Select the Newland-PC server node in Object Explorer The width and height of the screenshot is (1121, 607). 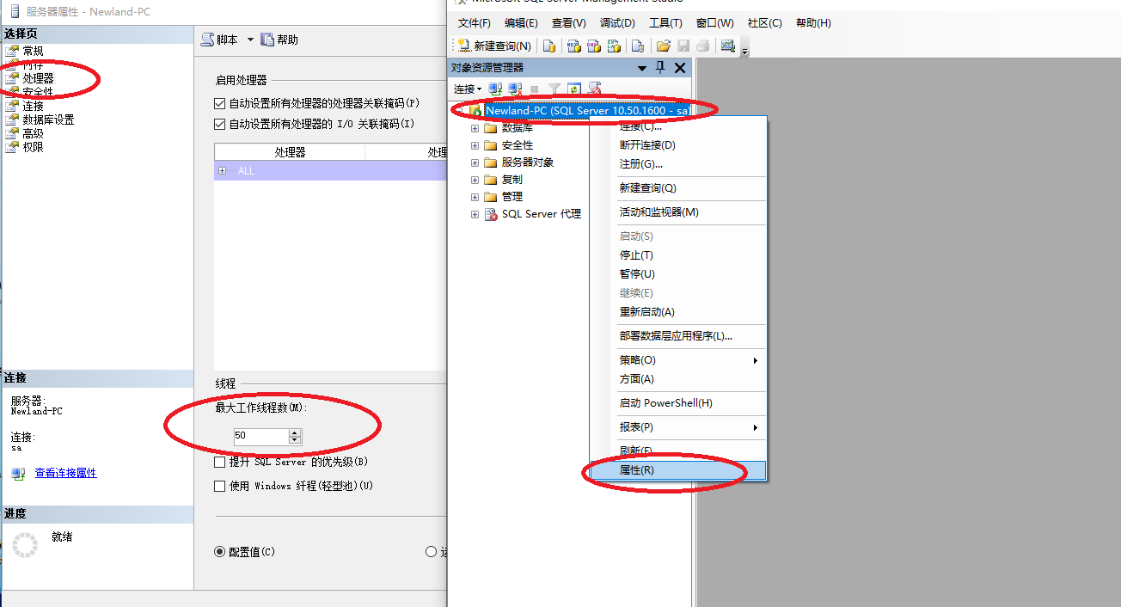586,111
